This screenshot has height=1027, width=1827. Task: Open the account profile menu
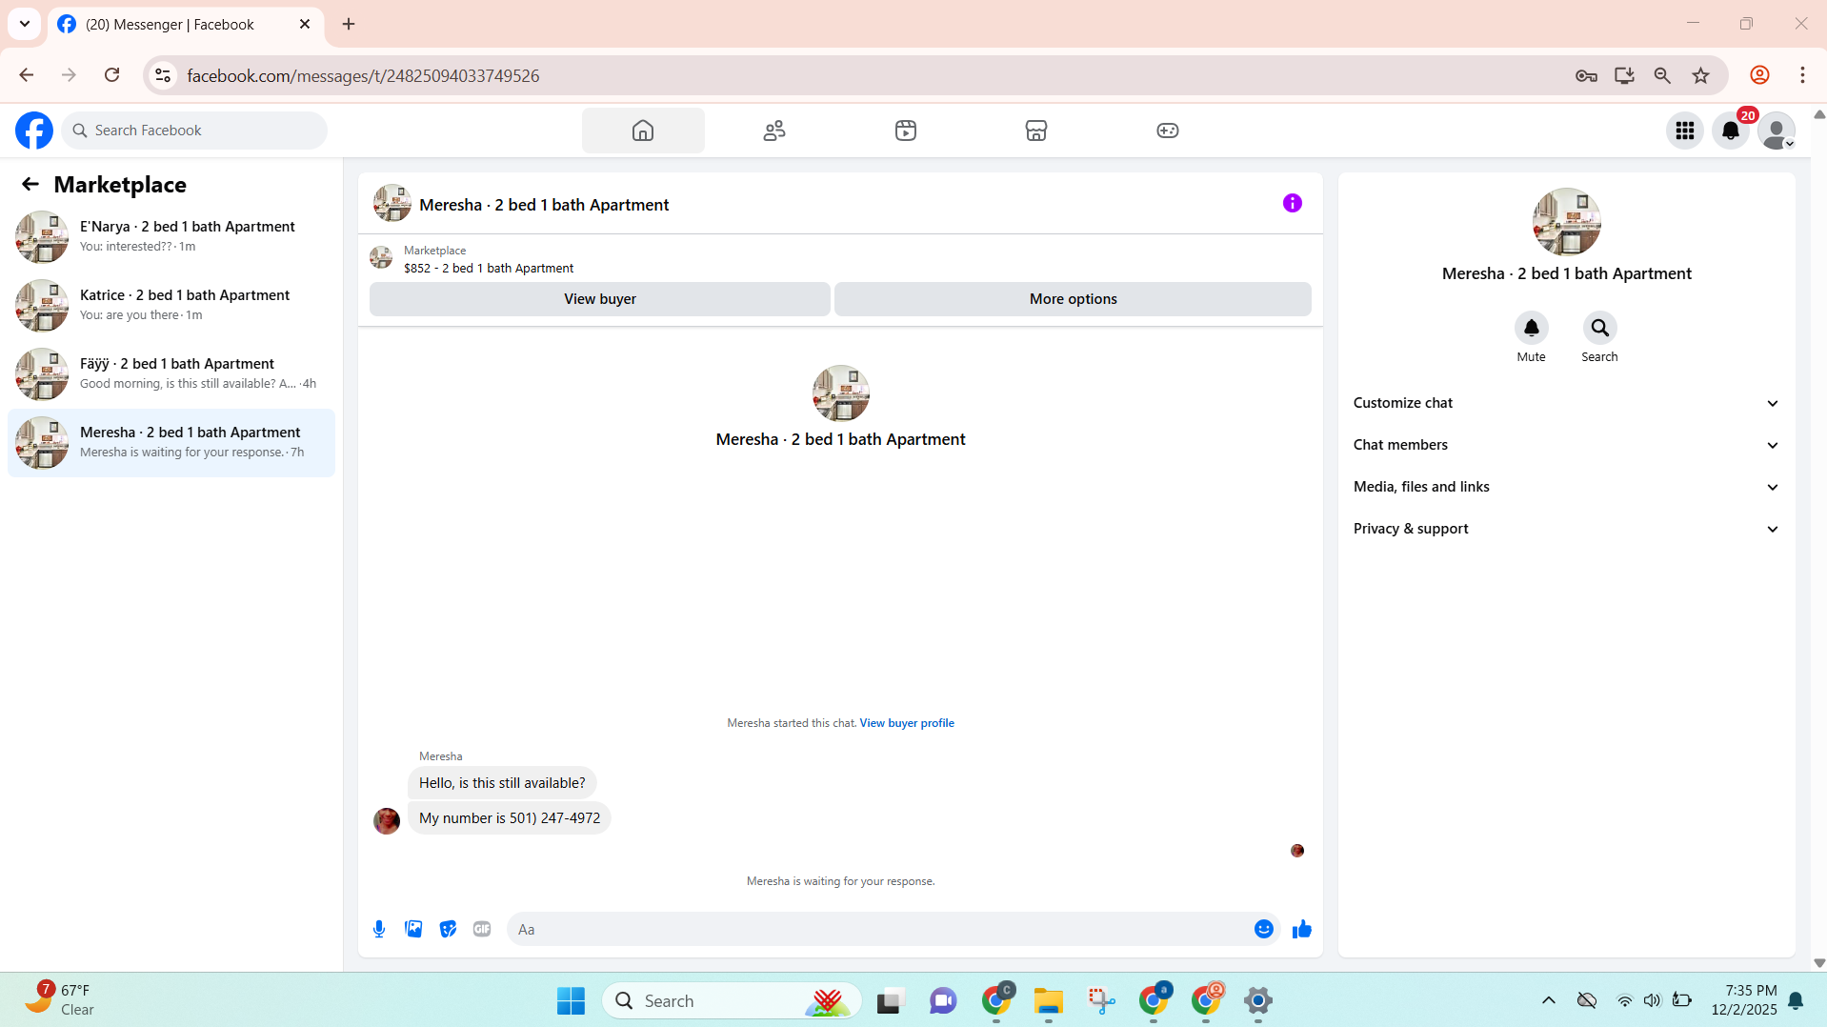[1777, 131]
